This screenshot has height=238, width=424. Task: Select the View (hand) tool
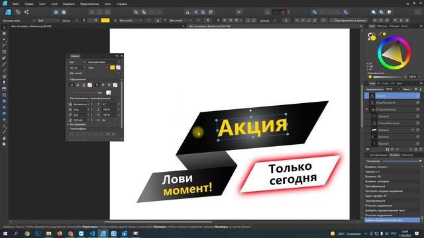coord(4,138)
